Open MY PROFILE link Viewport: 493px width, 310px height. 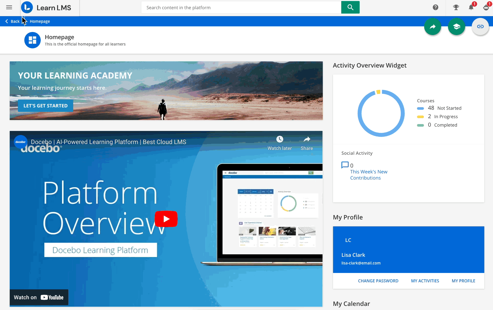pos(463,281)
